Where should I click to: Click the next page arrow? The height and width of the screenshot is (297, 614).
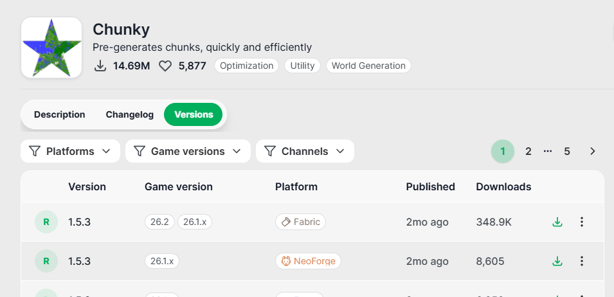593,151
